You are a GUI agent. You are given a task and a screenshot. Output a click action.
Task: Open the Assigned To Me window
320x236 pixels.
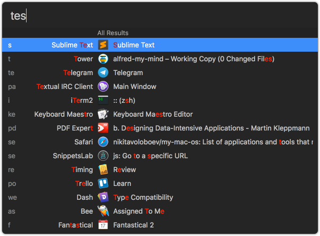(x=139, y=211)
